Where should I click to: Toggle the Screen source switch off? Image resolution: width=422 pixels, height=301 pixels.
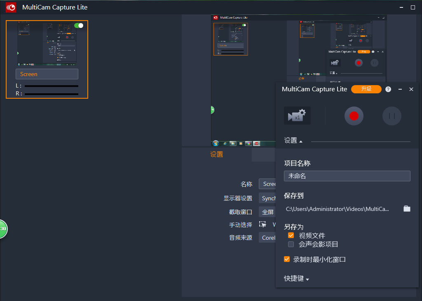[79, 25]
